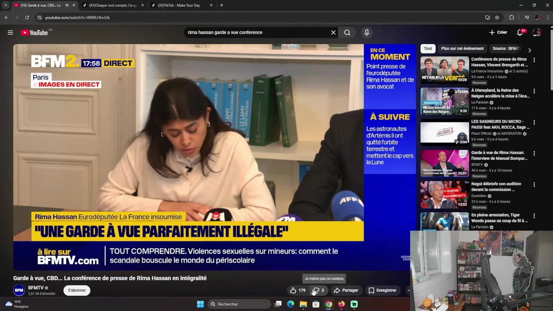
Task: Focus the YouTube search input
Action: [257, 32]
